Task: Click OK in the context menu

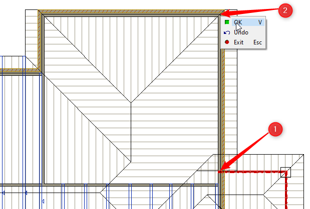Action: click(238, 22)
